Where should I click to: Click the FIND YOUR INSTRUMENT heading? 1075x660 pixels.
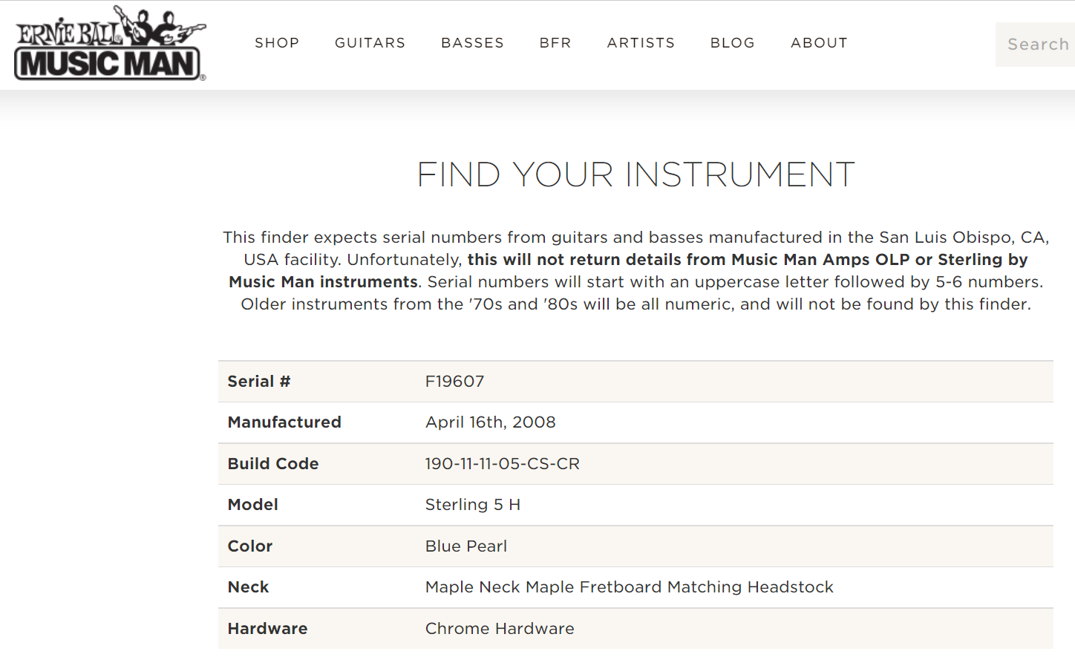pos(635,175)
